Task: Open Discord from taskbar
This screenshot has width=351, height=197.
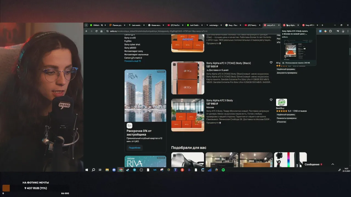Action: click(x=114, y=170)
